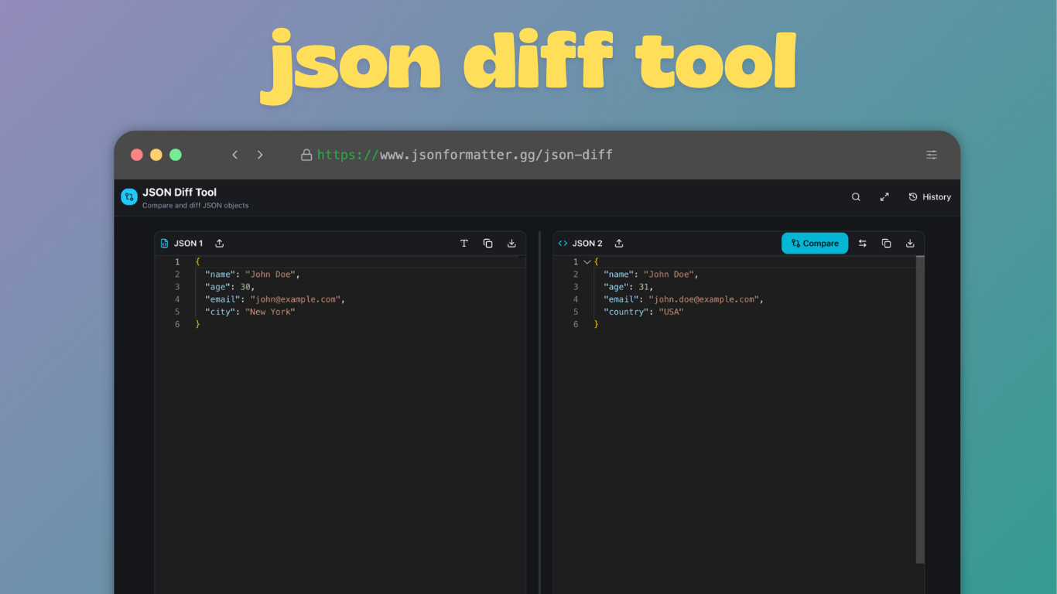This screenshot has width=1057, height=594.
Task: Copy JSON 2 contents
Action: [x=887, y=244]
